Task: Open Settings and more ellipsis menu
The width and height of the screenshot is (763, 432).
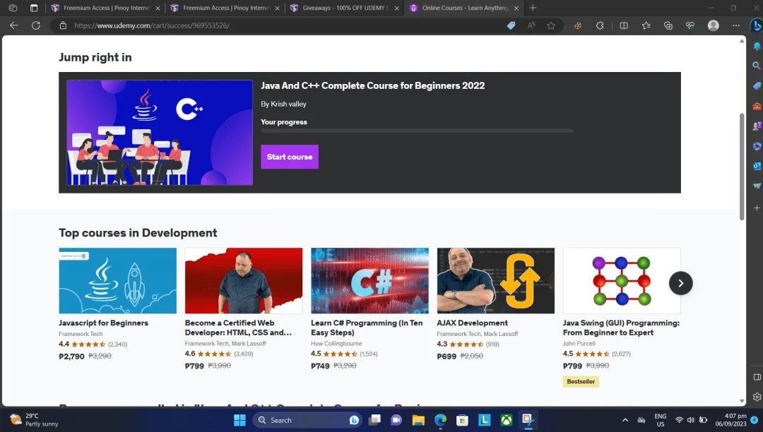Action: (735, 25)
